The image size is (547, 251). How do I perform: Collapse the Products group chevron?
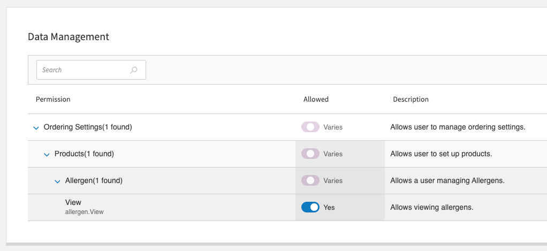[x=47, y=155]
